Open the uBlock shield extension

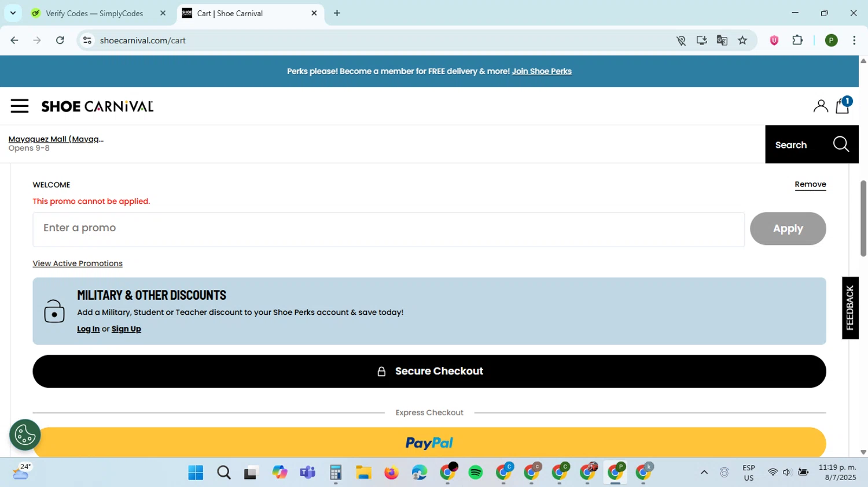(x=774, y=40)
